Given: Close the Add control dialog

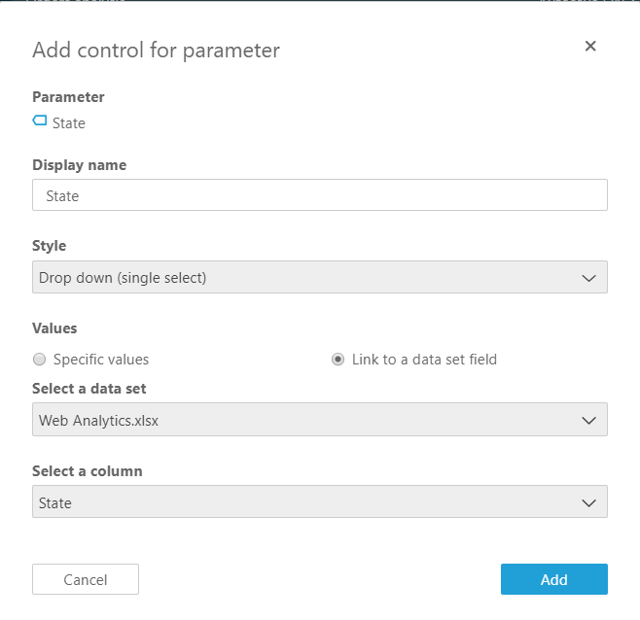Looking at the screenshot, I should pos(590,46).
